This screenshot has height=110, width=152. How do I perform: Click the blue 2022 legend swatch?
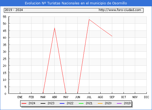(62, 103)
